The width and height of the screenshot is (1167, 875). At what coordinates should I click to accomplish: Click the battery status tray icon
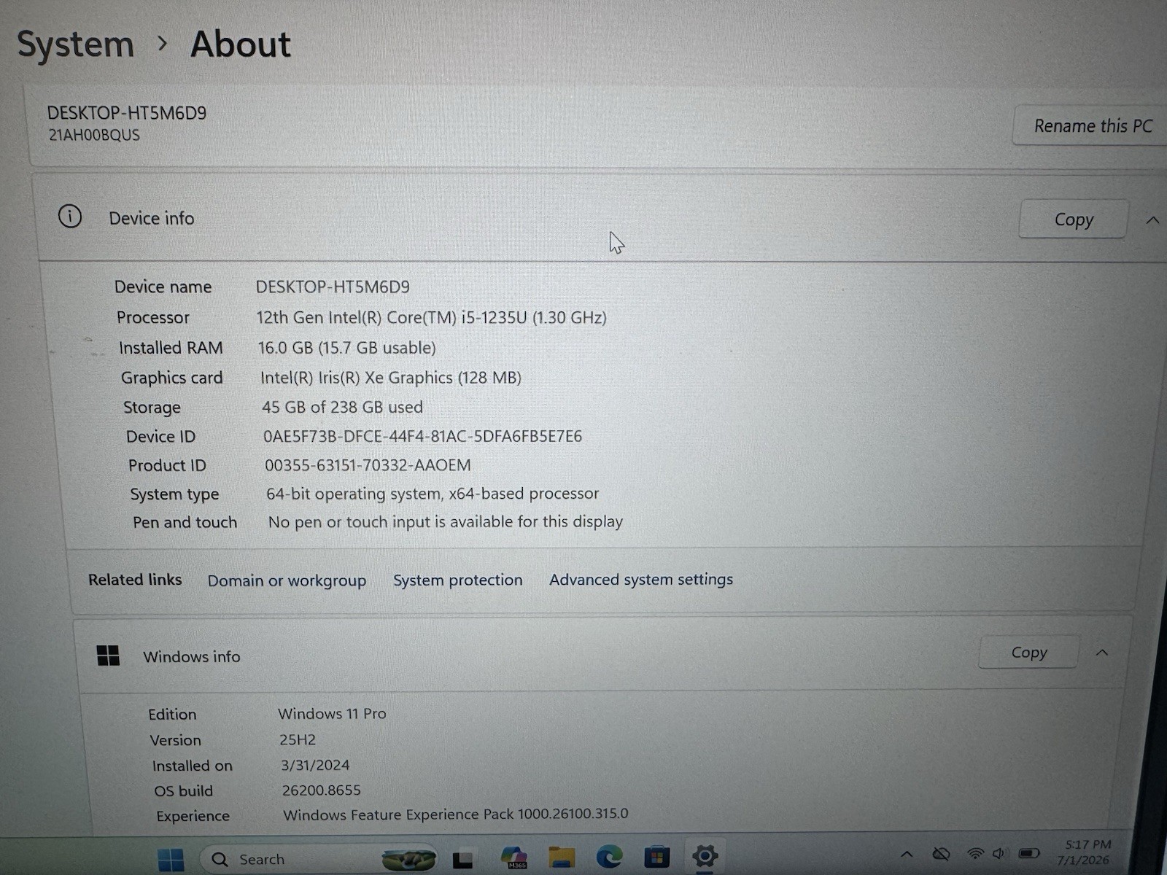pyautogui.click(x=1029, y=853)
